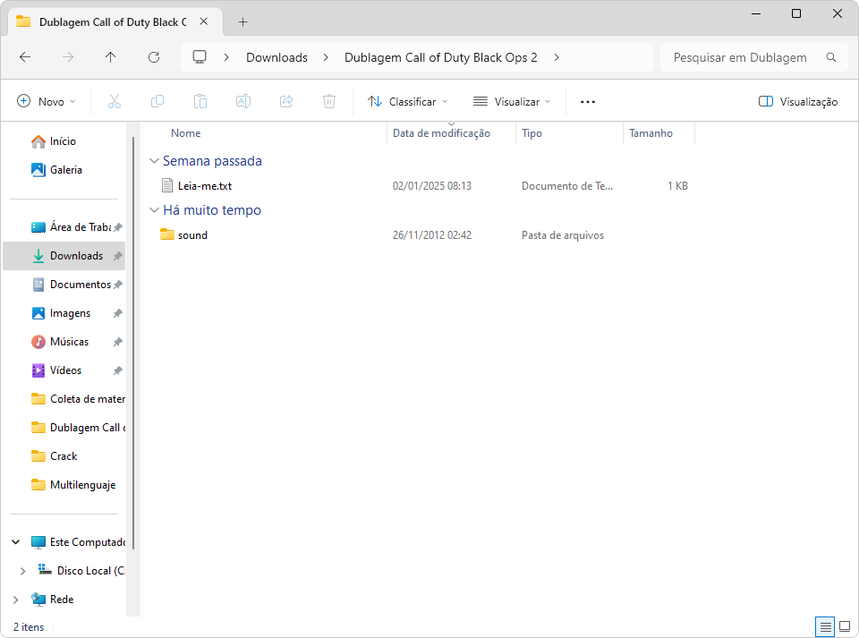Select Disco Local (C:) in sidebar

(81, 571)
